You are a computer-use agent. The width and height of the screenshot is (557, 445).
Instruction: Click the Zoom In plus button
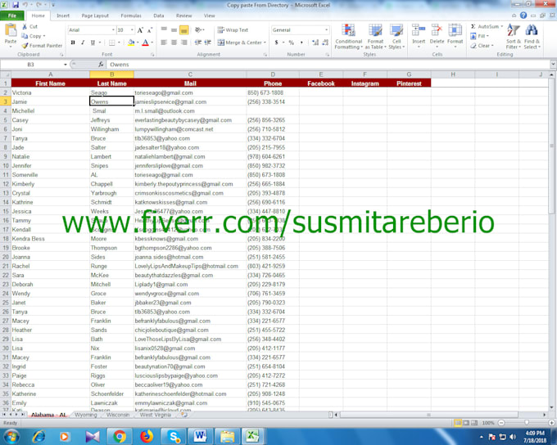(551, 423)
